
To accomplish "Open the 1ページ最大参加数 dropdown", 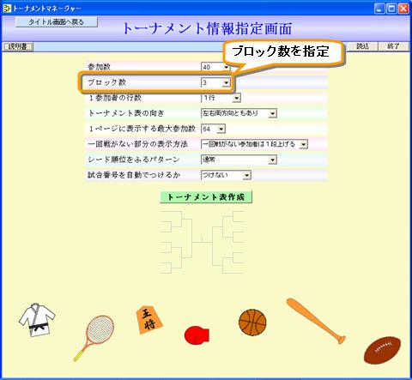I will point(221,129).
